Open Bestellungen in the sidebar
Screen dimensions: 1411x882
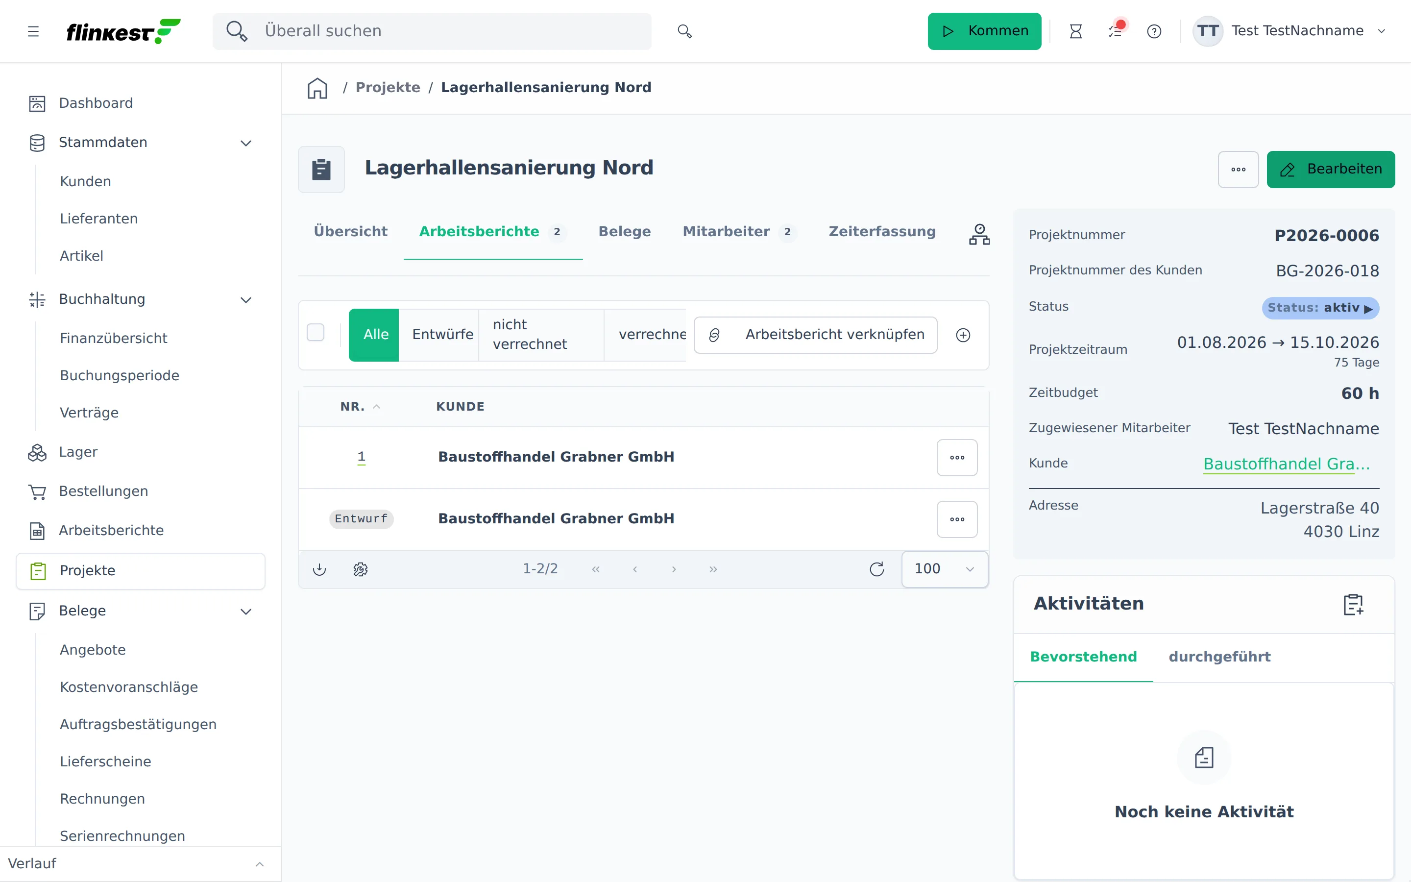(141, 491)
